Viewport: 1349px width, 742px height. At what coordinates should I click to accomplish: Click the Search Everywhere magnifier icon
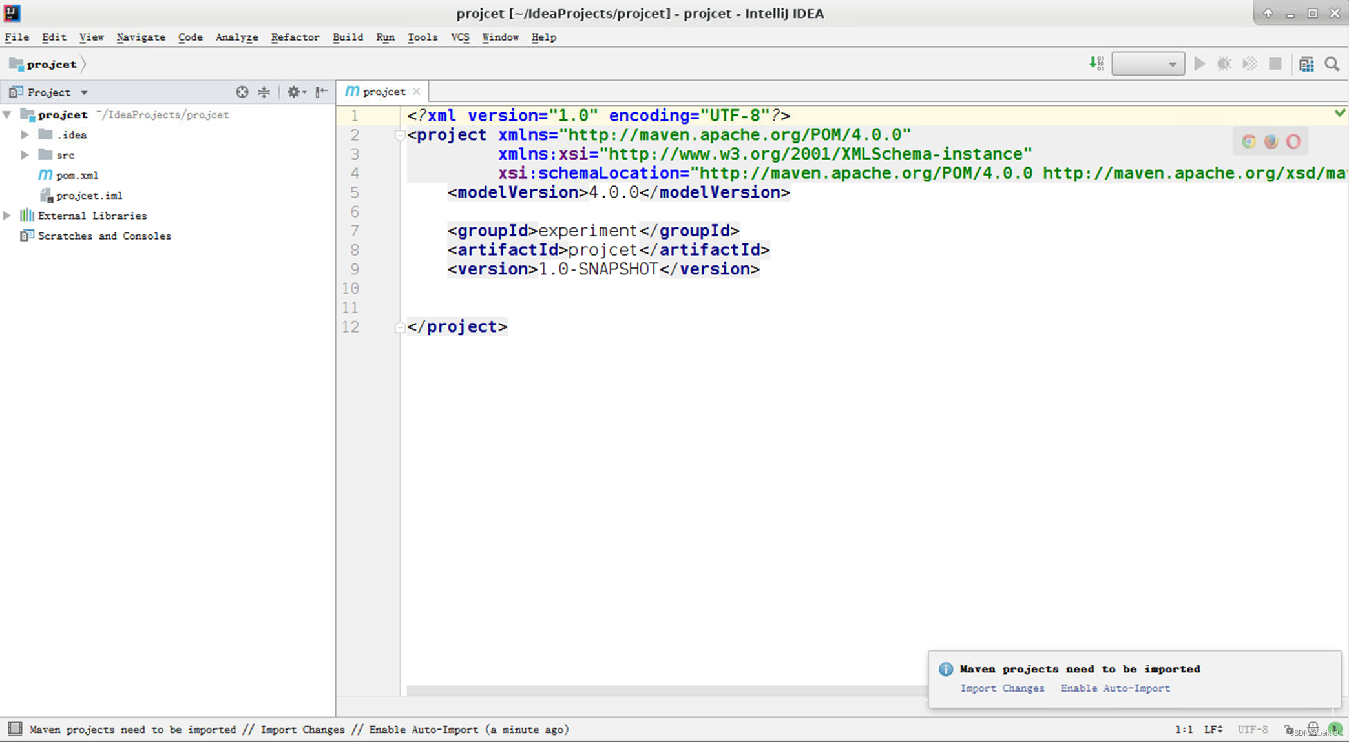point(1332,64)
